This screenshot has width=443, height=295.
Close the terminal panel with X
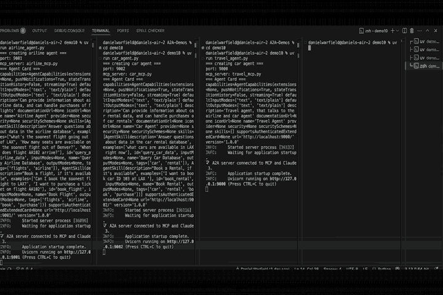tap(436, 31)
